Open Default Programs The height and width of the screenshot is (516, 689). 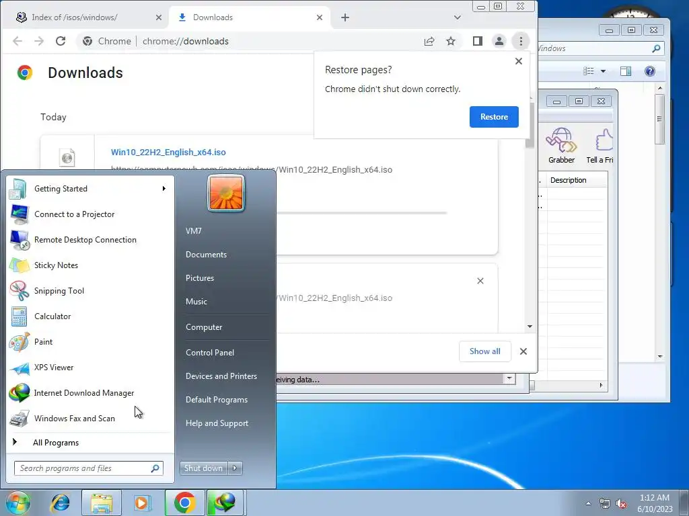tap(217, 400)
